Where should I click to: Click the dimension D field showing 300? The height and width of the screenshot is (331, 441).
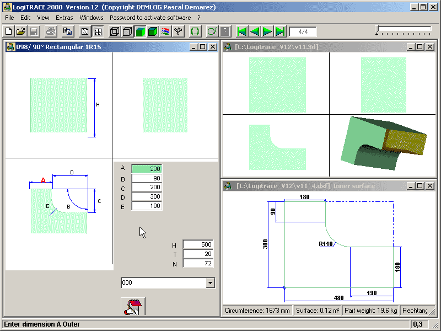[147, 196]
